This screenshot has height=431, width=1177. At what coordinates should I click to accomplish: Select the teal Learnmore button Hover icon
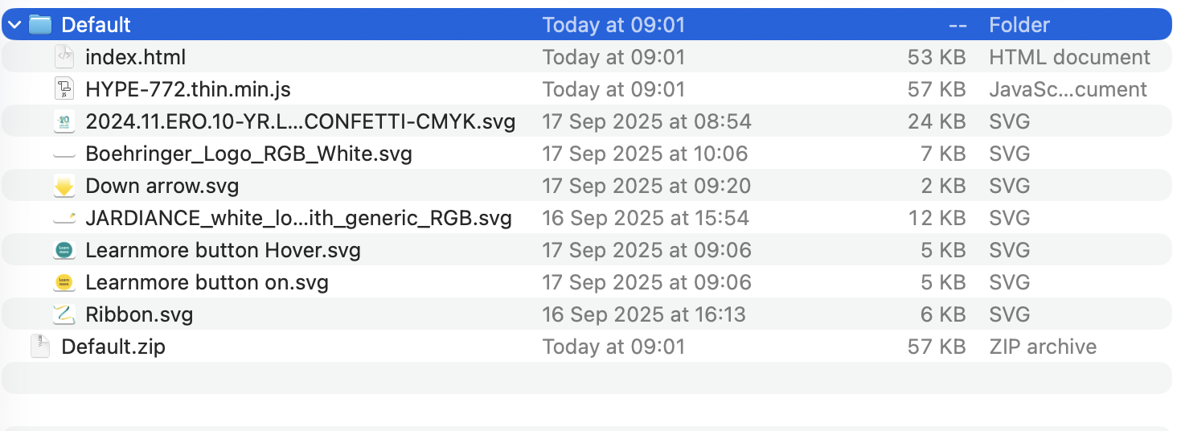pos(64,250)
